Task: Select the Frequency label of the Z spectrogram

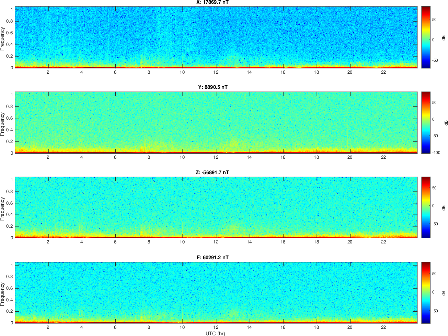Action: [x=3, y=209]
